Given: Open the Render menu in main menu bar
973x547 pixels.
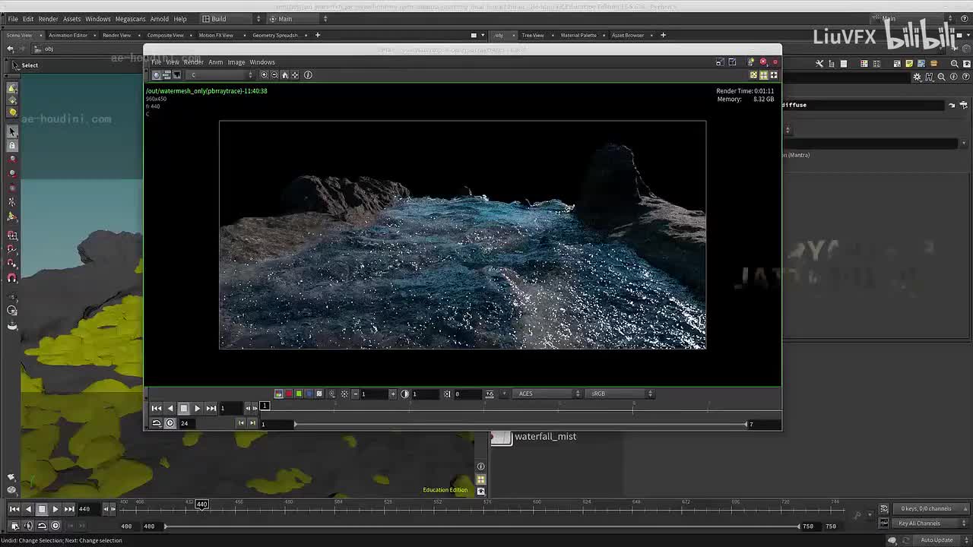Looking at the screenshot, I should click(48, 19).
